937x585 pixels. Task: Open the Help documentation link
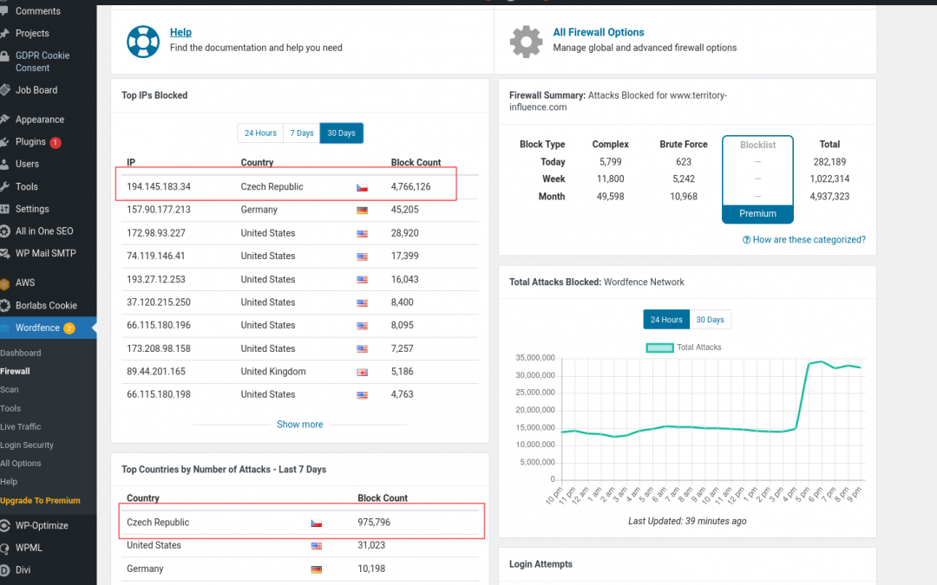pyautogui.click(x=180, y=32)
